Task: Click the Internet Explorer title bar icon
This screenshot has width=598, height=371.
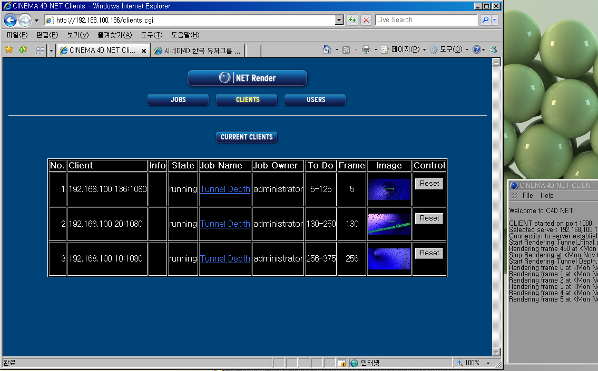Action: click(x=7, y=6)
